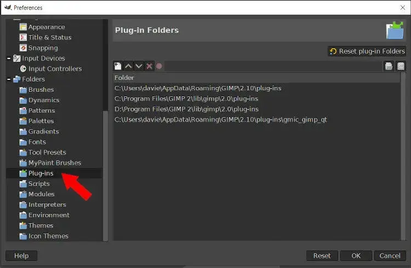
Task: Select Fonts in the folders tree
Action: (x=37, y=142)
